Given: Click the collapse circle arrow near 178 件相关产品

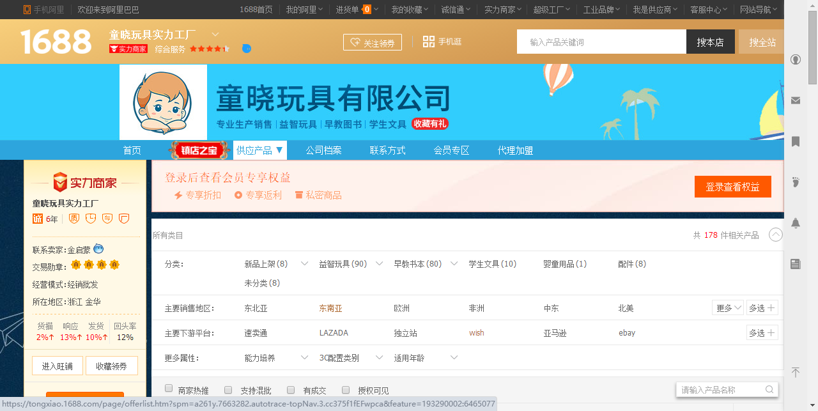Looking at the screenshot, I should click(x=776, y=235).
